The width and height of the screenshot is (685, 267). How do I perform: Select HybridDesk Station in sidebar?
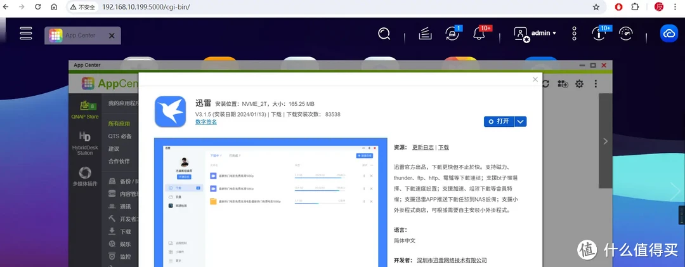click(x=85, y=143)
